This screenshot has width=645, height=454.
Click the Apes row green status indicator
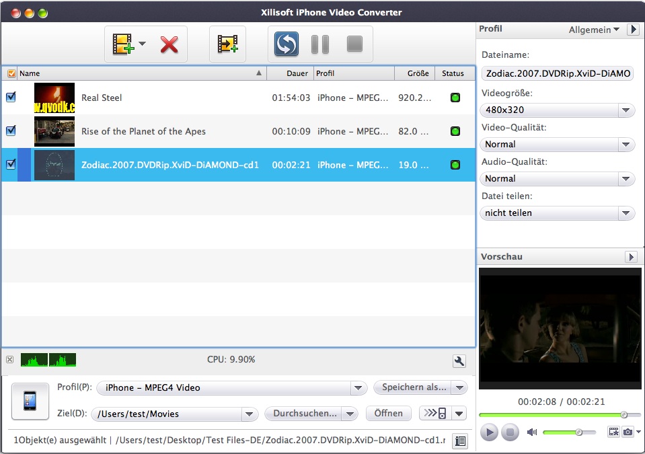click(x=455, y=132)
